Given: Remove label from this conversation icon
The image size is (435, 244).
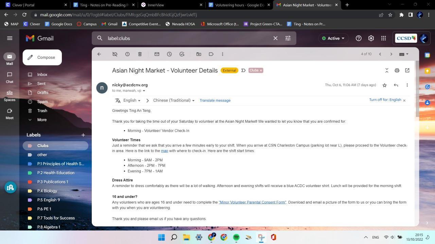Looking at the screenshot, I should (115, 54).
